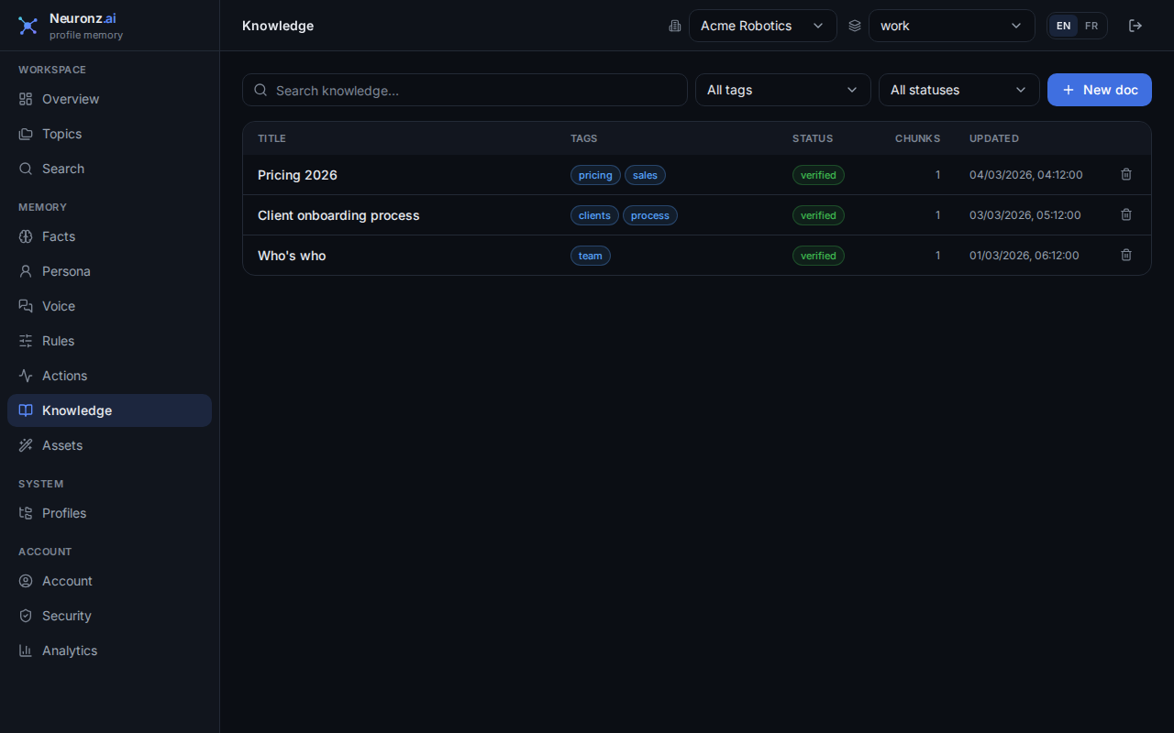The image size is (1174, 733).
Task: Delete the Who's who document
Action: coord(1126,255)
